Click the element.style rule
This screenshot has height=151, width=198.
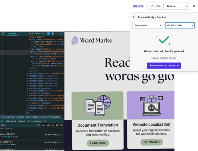pos(6,128)
